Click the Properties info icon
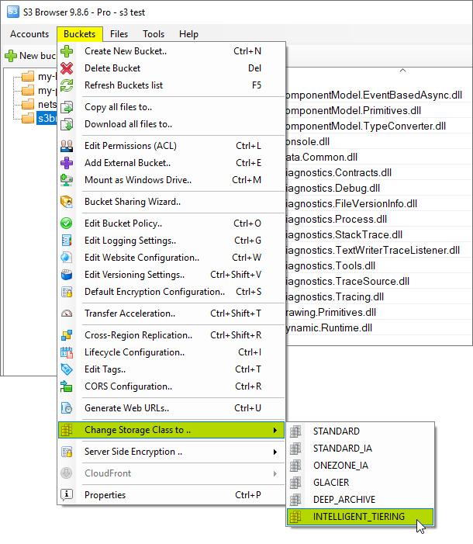The image size is (473, 544). [x=67, y=495]
